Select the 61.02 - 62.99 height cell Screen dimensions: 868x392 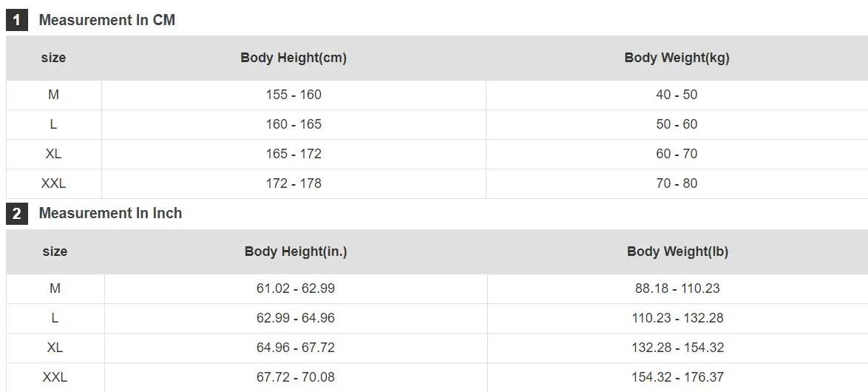(x=296, y=288)
